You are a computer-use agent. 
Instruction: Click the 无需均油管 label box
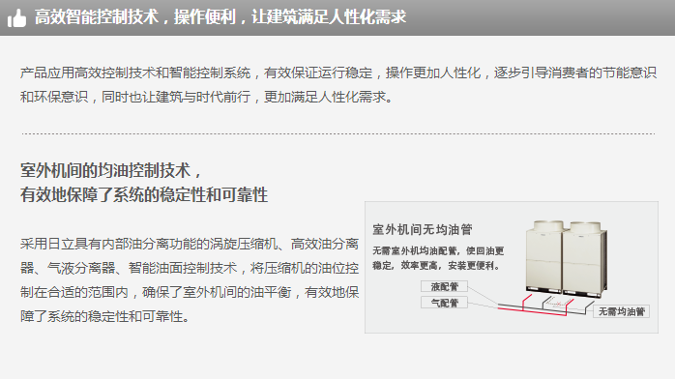tap(621, 311)
